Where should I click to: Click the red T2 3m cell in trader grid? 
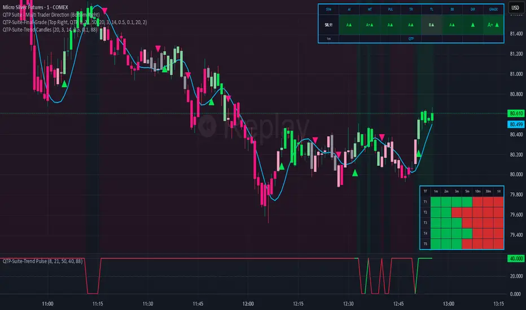coord(457,212)
